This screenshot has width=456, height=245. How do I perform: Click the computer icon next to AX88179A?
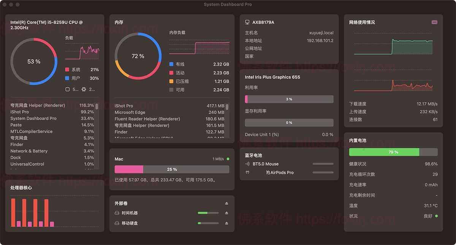click(x=247, y=22)
